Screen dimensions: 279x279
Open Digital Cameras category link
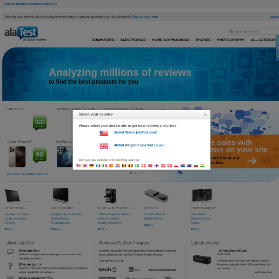200,219
